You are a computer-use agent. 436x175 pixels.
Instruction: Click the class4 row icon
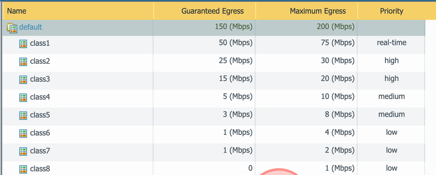23,97
